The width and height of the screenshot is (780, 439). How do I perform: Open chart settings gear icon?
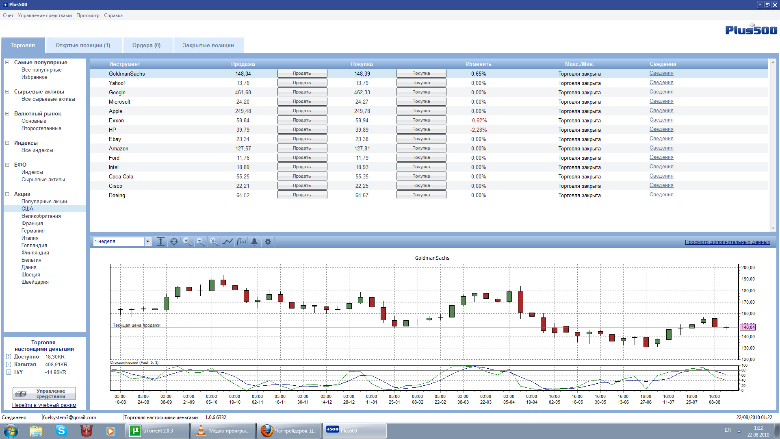[268, 242]
